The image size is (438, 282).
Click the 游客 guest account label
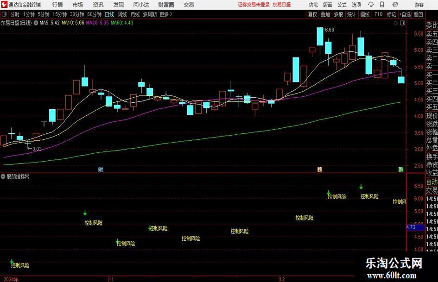[x=419, y=5]
